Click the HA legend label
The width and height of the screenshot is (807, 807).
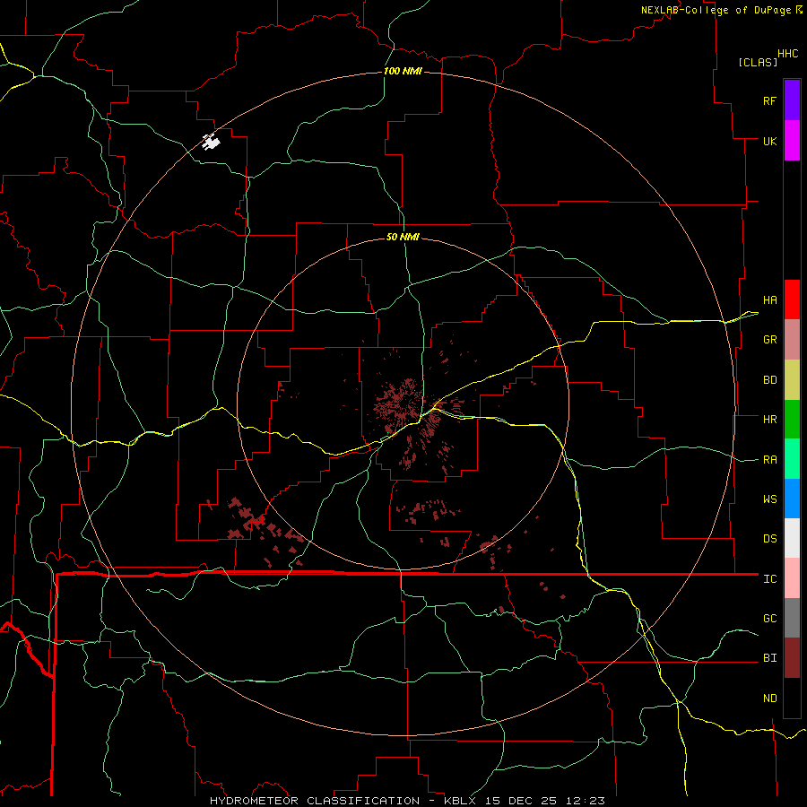coord(769,299)
